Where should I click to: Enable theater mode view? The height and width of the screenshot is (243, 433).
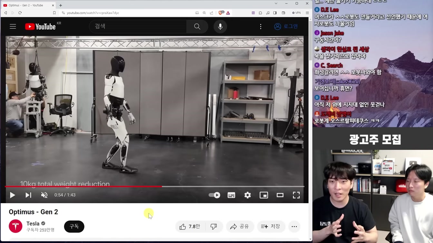[280, 195]
